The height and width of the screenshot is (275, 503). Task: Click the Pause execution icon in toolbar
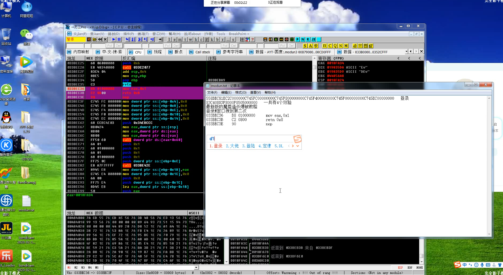(x=119, y=40)
